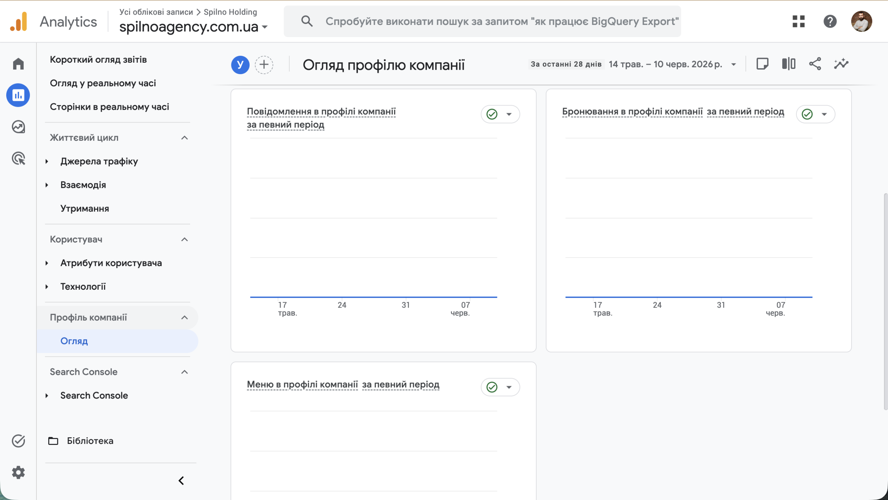Viewport: 888px width, 500px height.
Task: Open Бібліотека link
Action: (90, 441)
